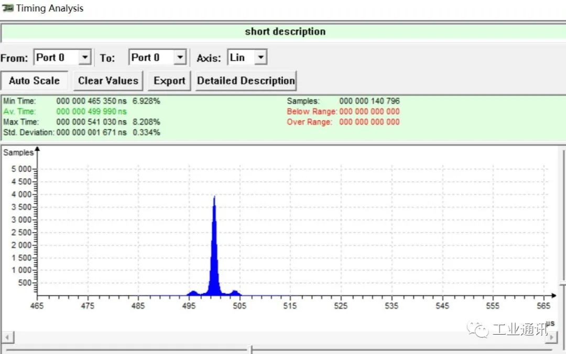The height and width of the screenshot is (354, 566).
Task: Open the From port dropdown
Action: point(85,58)
